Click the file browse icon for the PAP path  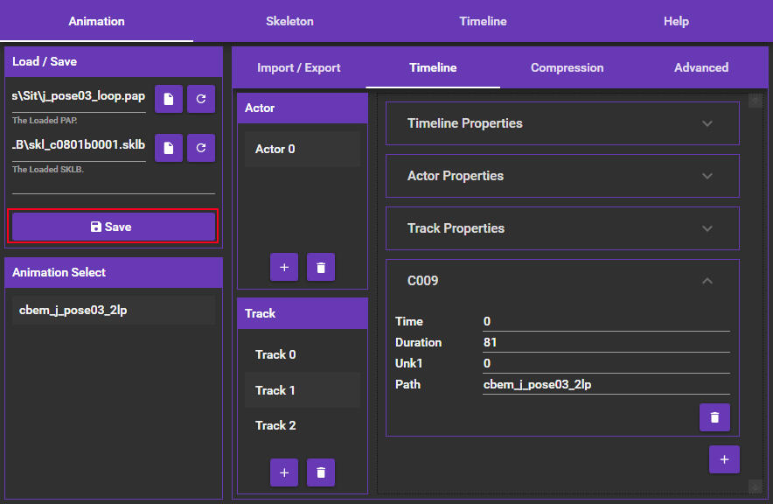tap(168, 100)
